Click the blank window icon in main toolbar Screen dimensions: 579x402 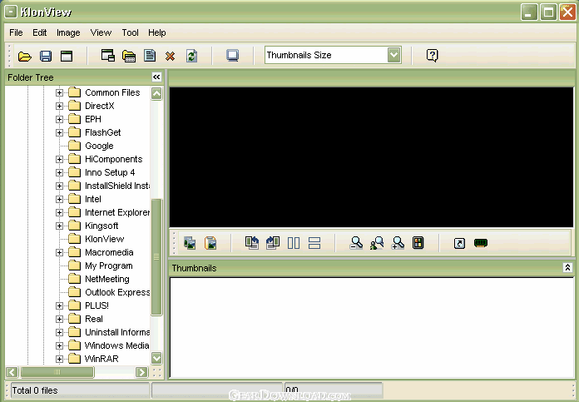[x=67, y=56]
